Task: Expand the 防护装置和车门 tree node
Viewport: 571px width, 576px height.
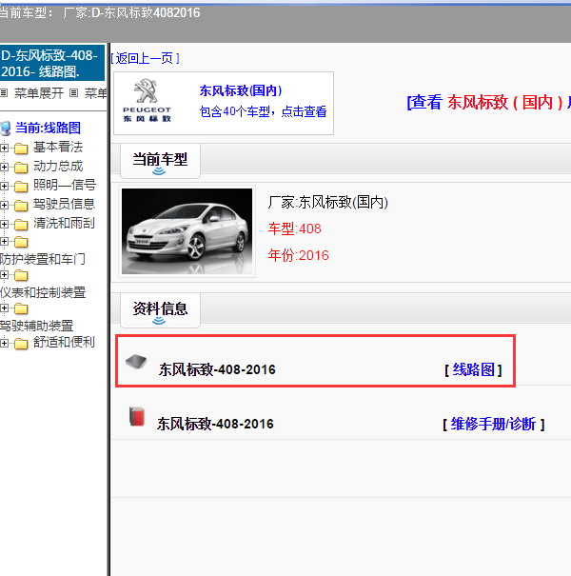Action: [4, 241]
